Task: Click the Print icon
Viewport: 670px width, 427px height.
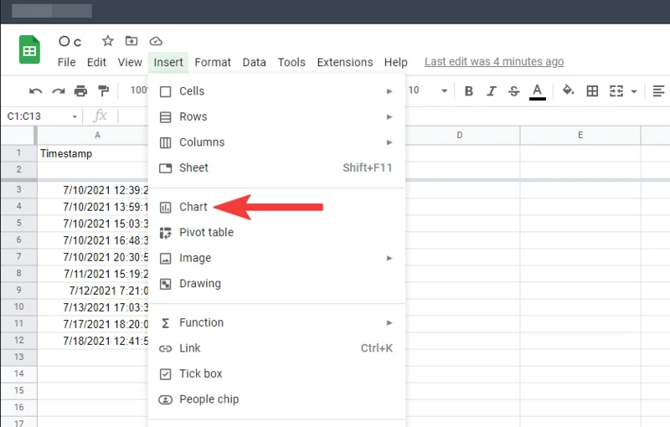Action: 80,91
